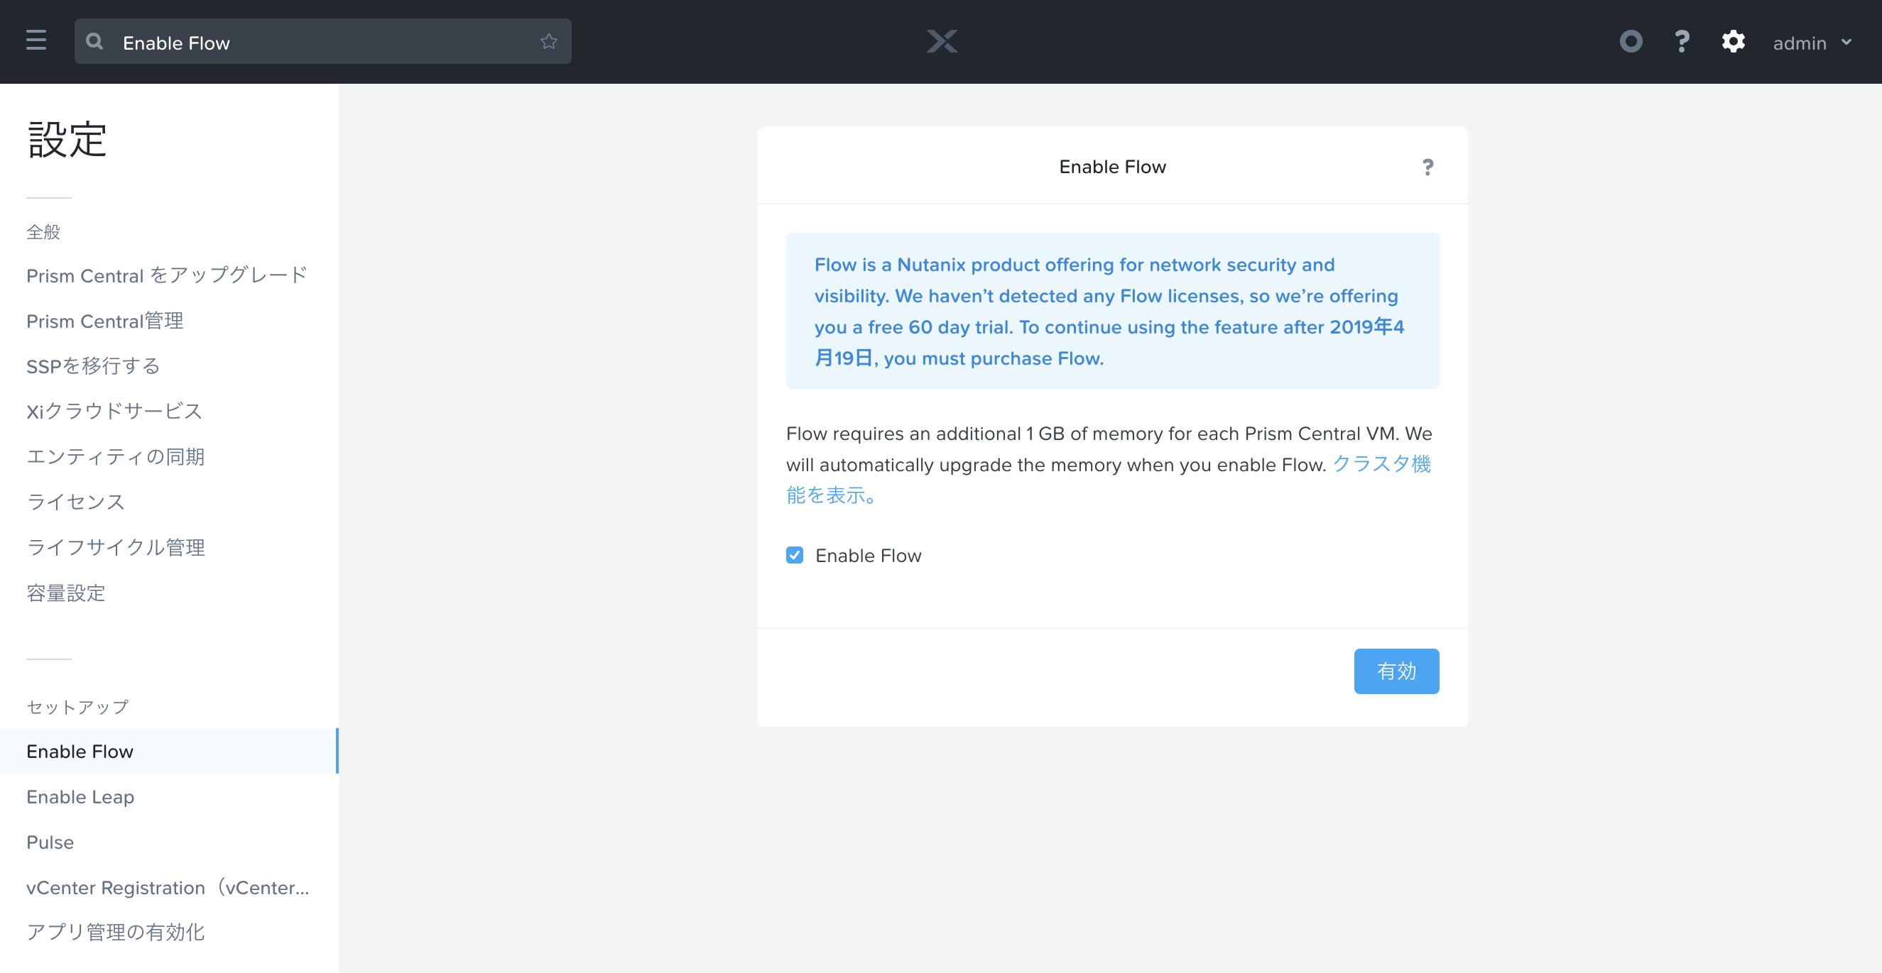Bookmark search with the star icon

549,42
